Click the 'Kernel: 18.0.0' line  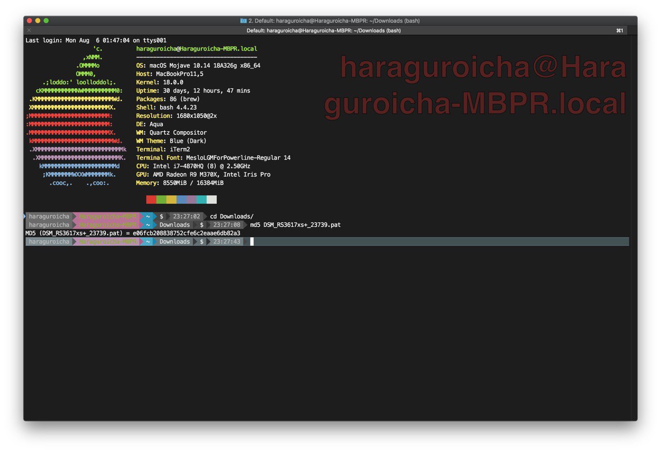point(160,82)
